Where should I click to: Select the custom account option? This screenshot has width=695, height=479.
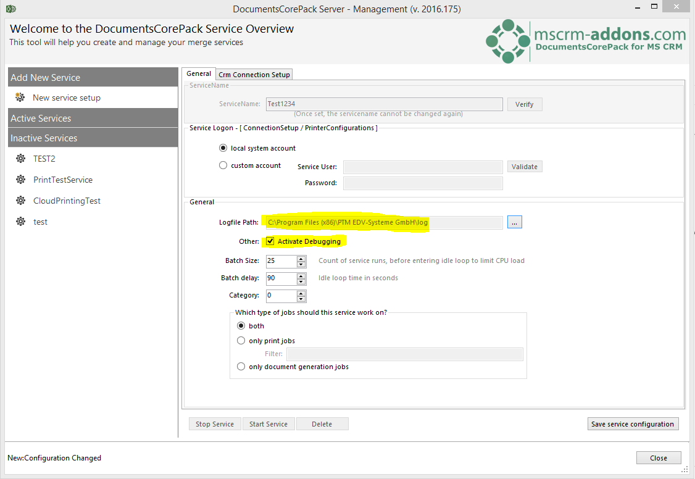(x=223, y=165)
